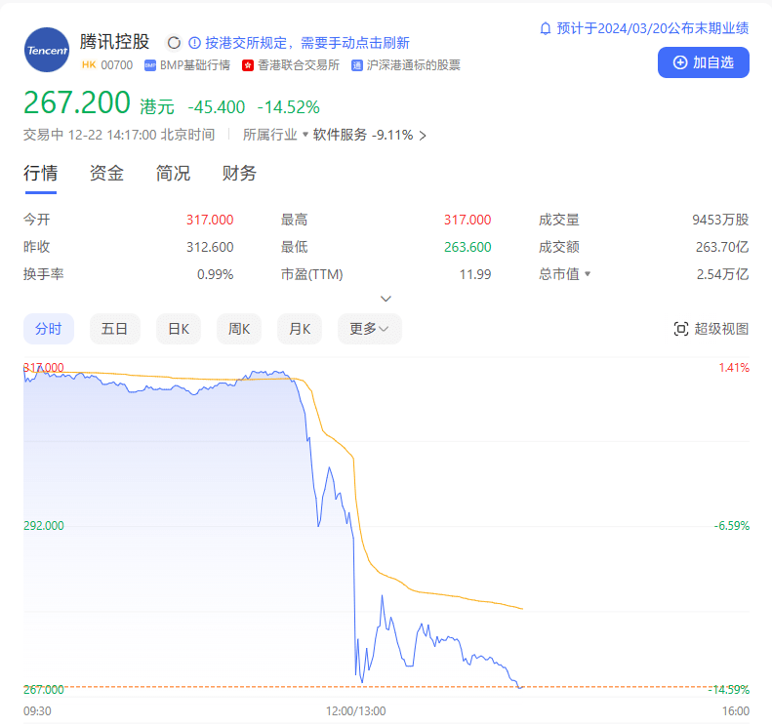772x727 pixels.
Task: Select the 月K chart view
Action: (300, 329)
